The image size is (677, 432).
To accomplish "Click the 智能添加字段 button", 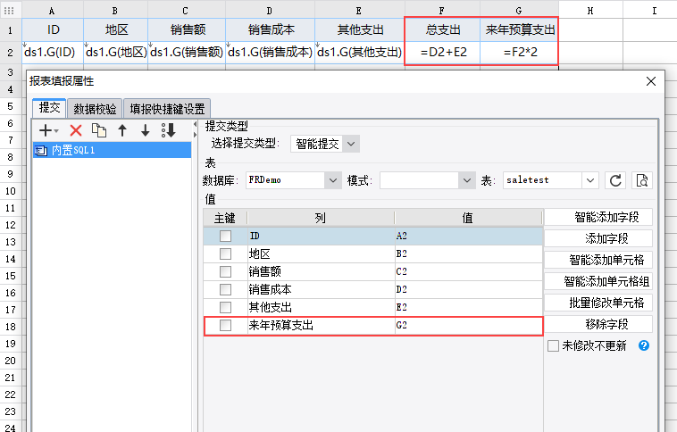I will coord(598,217).
